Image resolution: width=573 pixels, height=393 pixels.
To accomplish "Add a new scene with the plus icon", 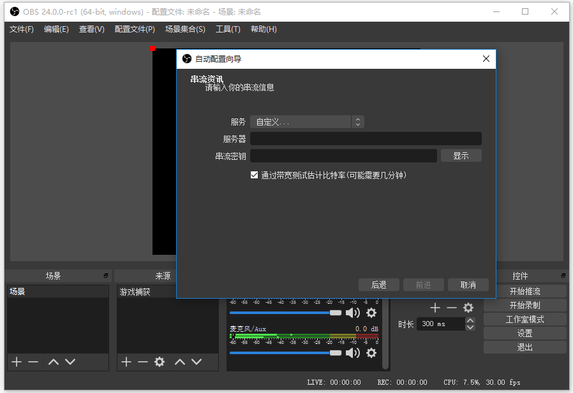I will tap(16, 362).
